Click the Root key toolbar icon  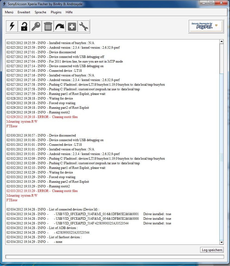(x=36, y=26)
